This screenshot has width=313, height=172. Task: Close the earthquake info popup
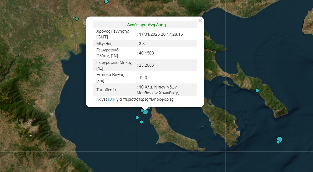point(200,21)
